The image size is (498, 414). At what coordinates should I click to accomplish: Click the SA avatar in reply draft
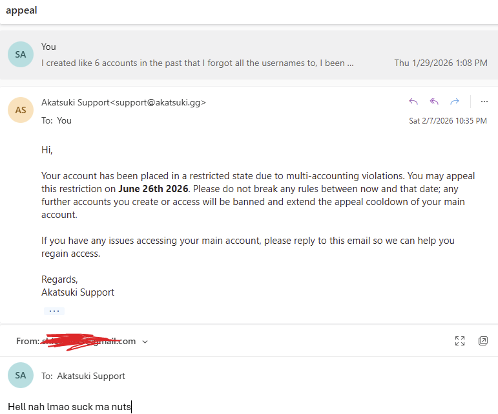point(21,375)
